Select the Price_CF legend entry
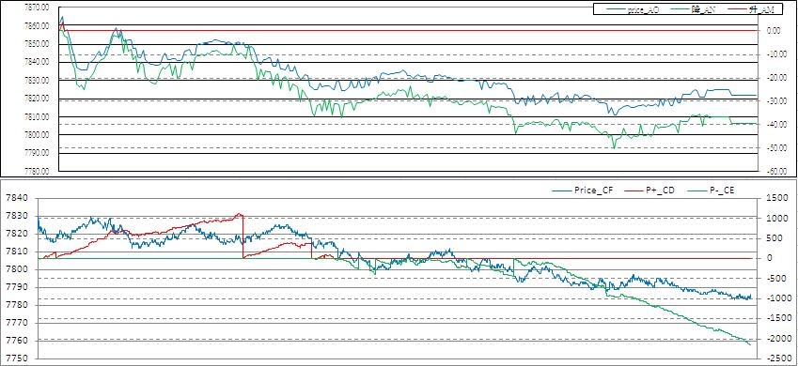 pyautogui.click(x=583, y=191)
